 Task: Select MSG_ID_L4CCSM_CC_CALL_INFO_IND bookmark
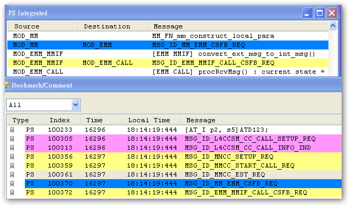click(248, 148)
